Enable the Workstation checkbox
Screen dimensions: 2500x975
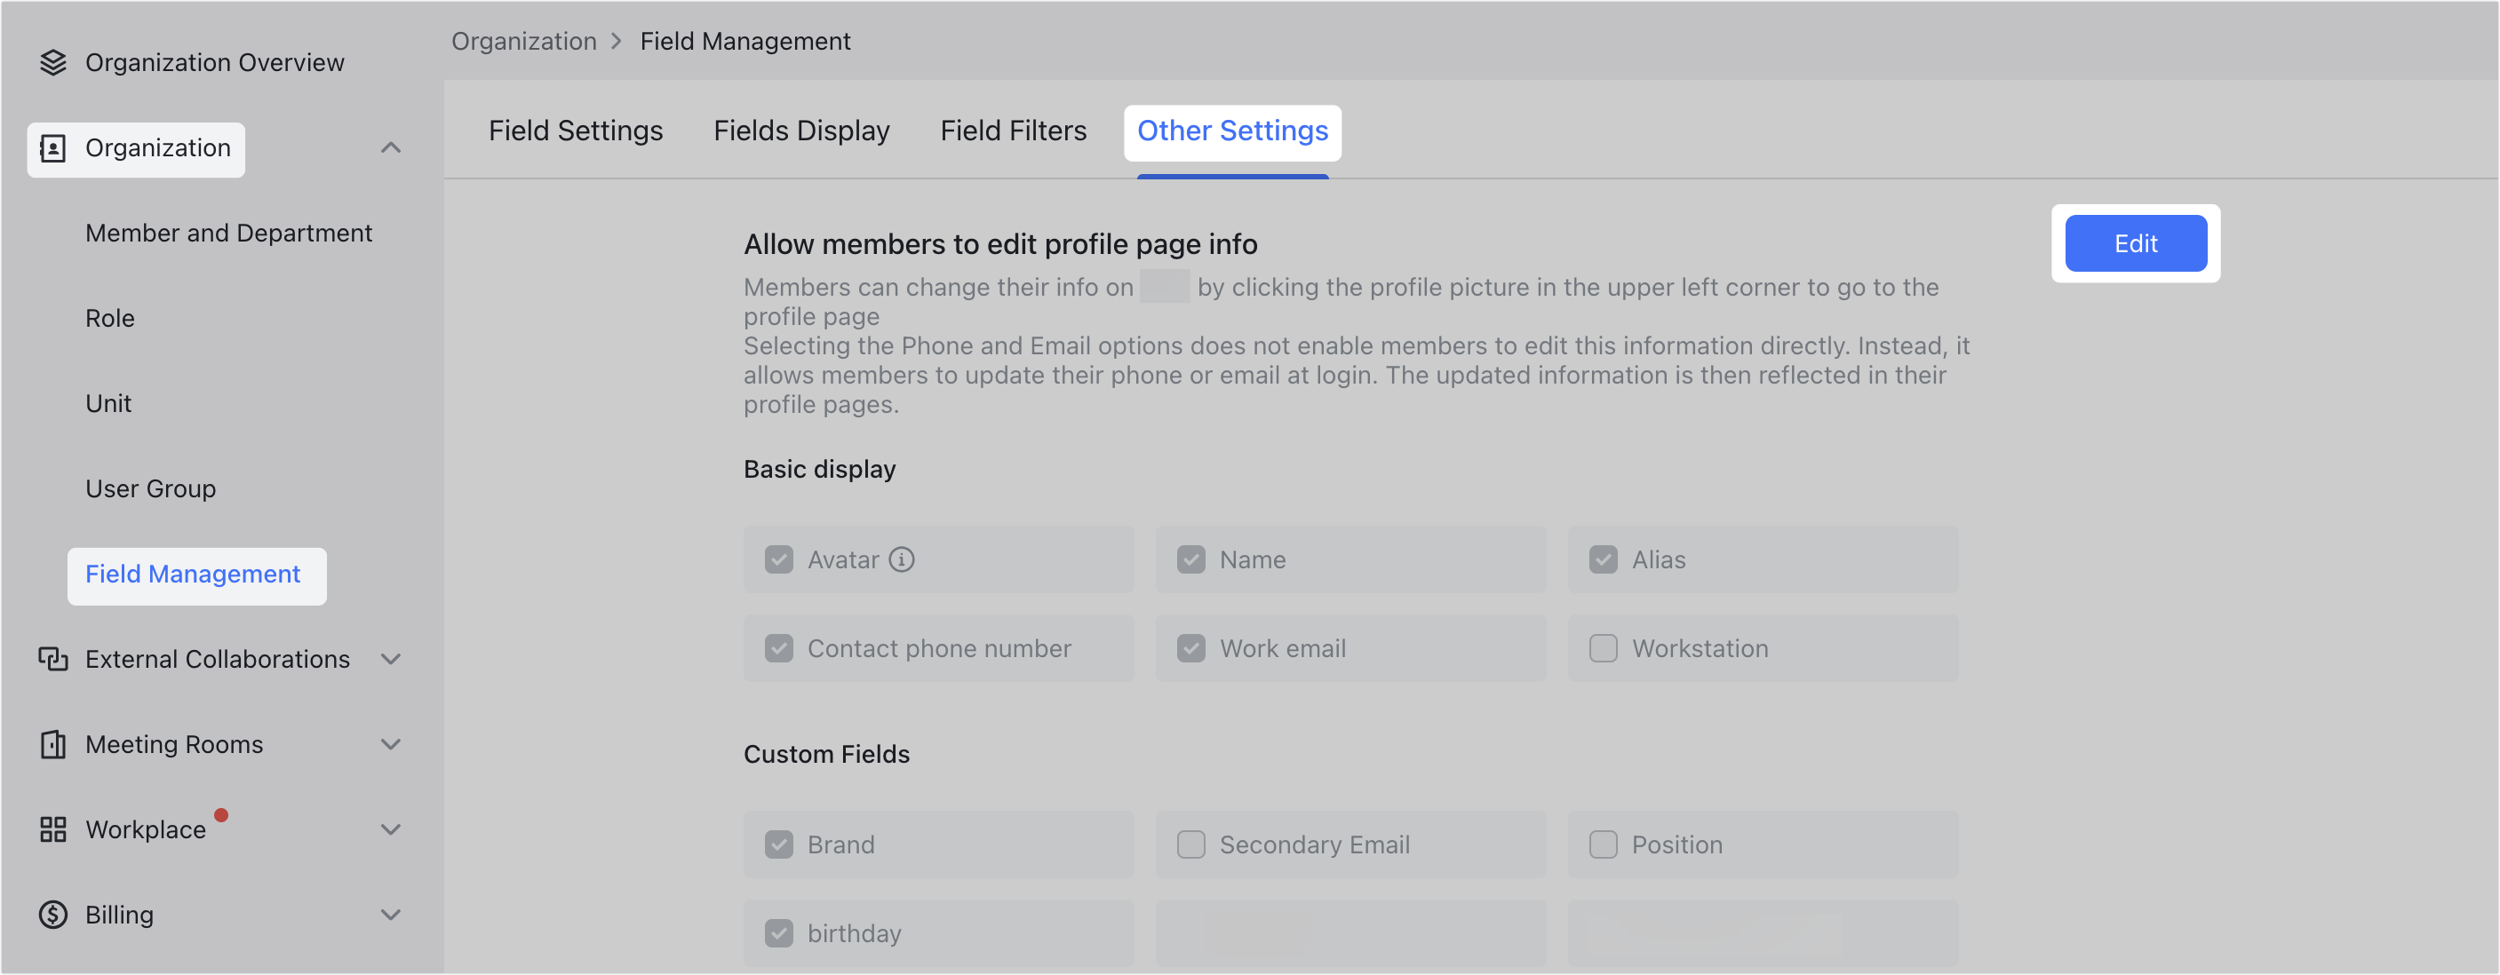(1603, 648)
